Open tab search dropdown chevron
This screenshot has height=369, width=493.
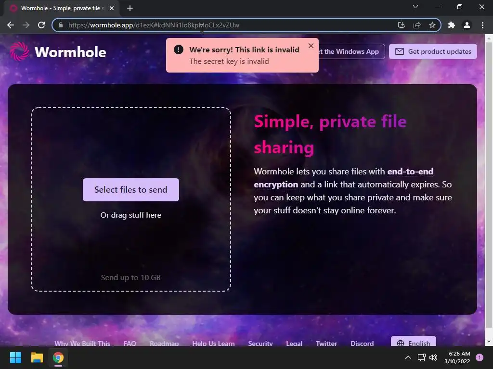(x=415, y=7)
